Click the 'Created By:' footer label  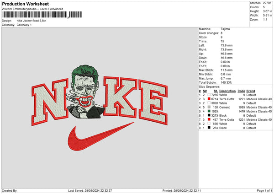tap(10, 191)
